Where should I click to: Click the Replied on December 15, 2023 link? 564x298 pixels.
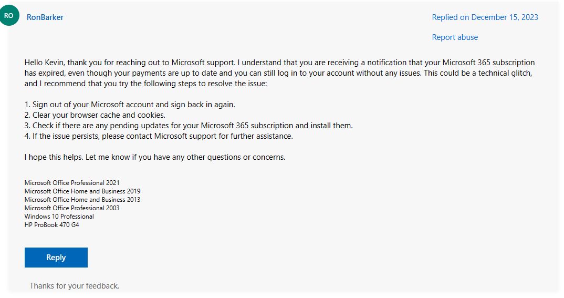click(485, 17)
